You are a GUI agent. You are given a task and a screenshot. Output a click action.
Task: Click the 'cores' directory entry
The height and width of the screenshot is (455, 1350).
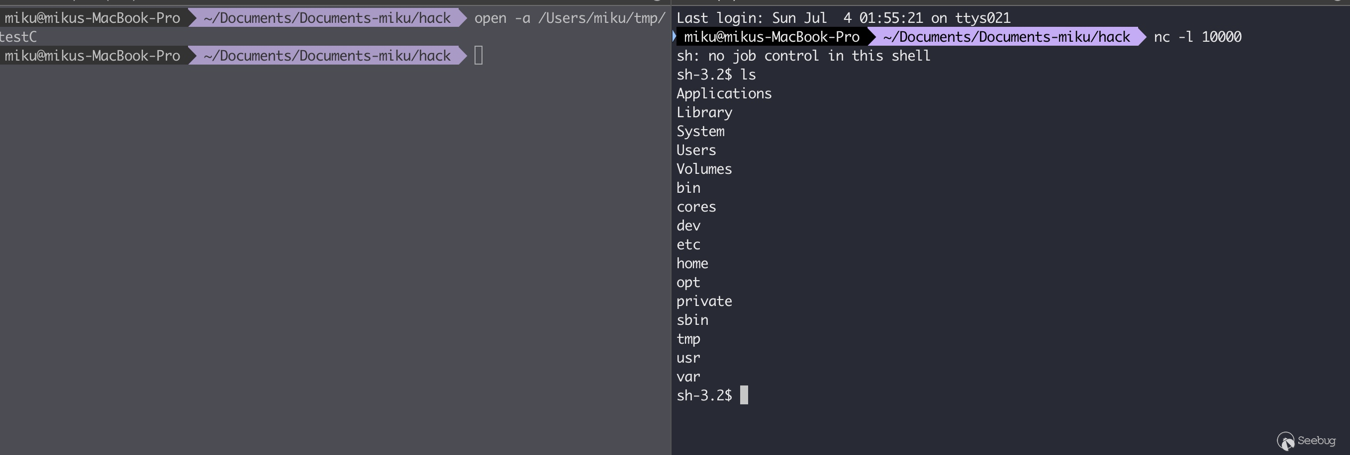[696, 207]
